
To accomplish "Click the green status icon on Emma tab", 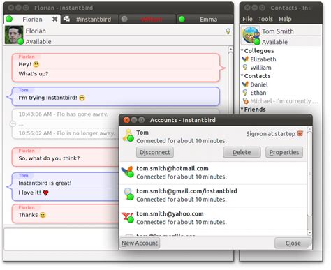I will coord(182,19).
